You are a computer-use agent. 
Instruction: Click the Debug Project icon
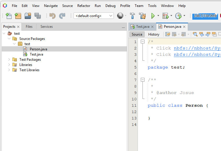(x=165, y=16)
